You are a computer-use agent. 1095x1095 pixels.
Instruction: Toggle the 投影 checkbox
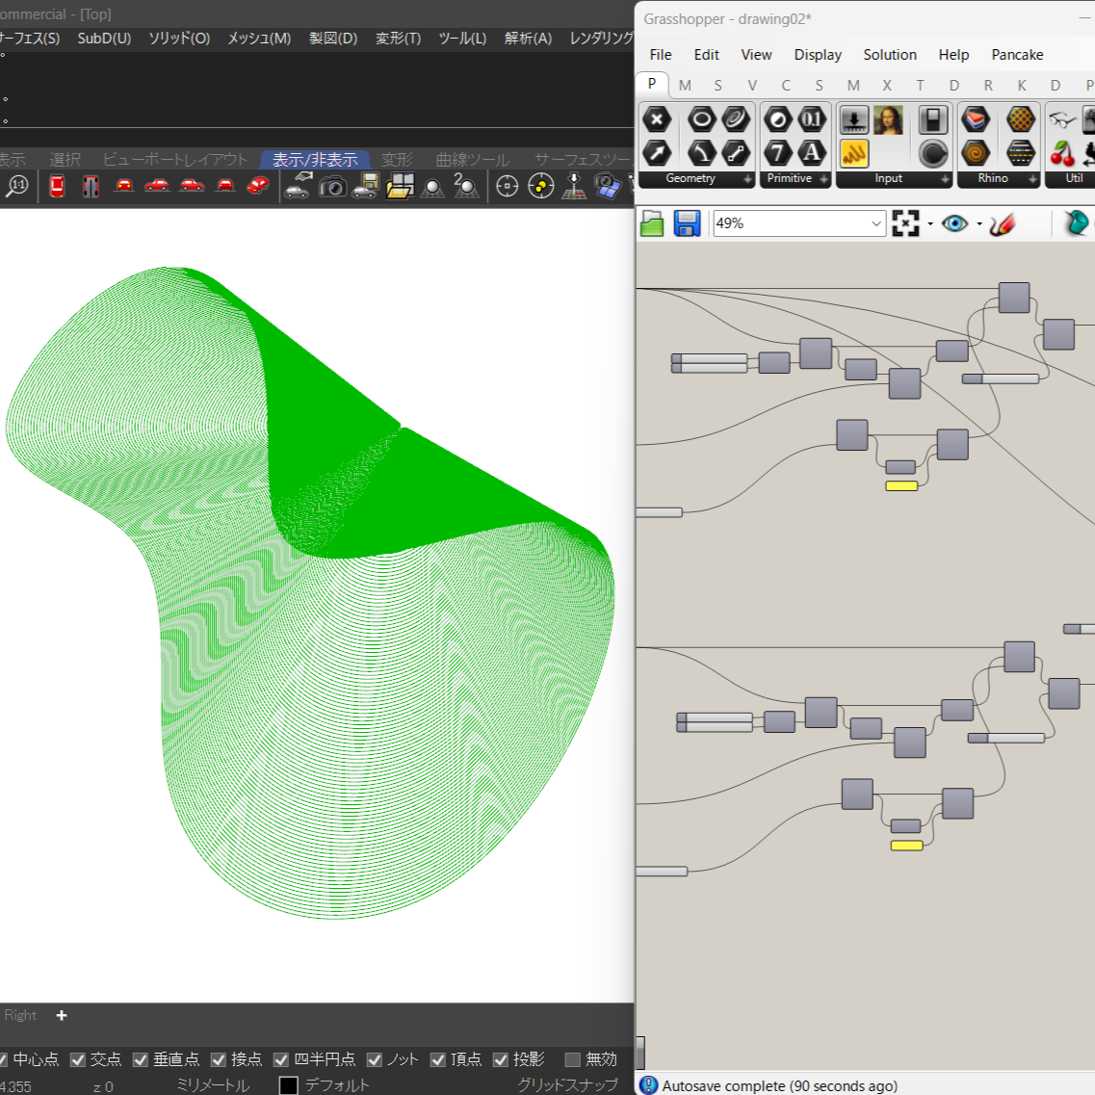click(501, 1059)
